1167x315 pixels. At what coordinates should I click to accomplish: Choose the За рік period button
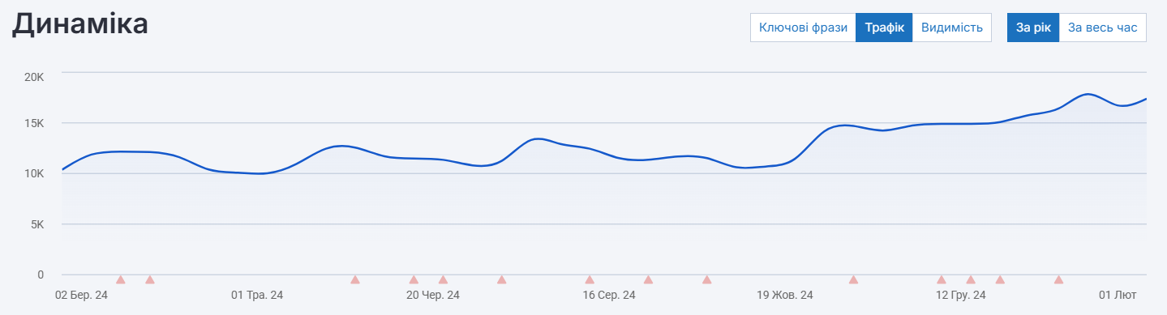coord(1033,28)
